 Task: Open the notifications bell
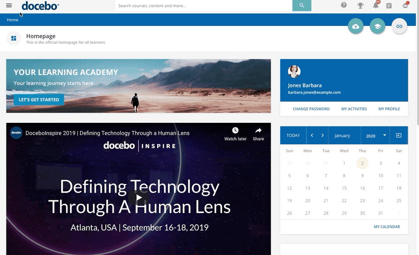[x=376, y=5]
